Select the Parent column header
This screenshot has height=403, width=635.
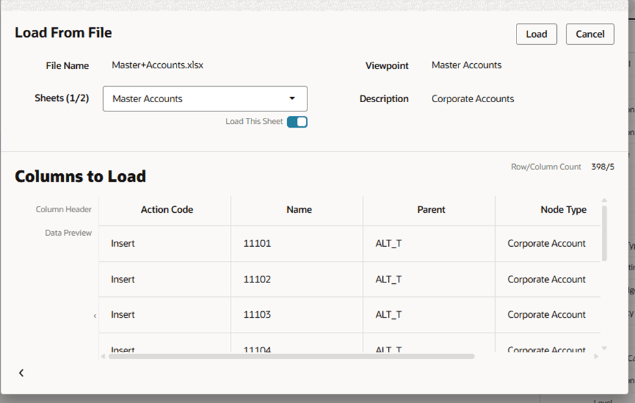pyautogui.click(x=431, y=210)
